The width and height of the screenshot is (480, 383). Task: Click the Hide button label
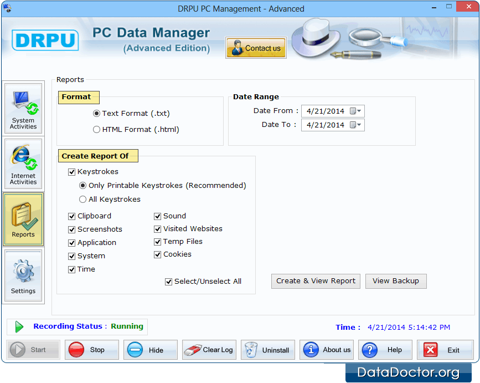(x=156, y=350)
